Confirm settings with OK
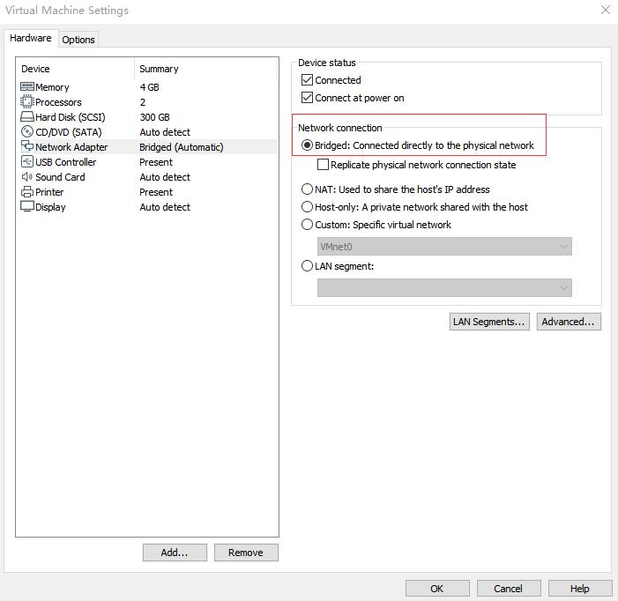Viewport: 618px width, 601px height. tap(437, 589)
